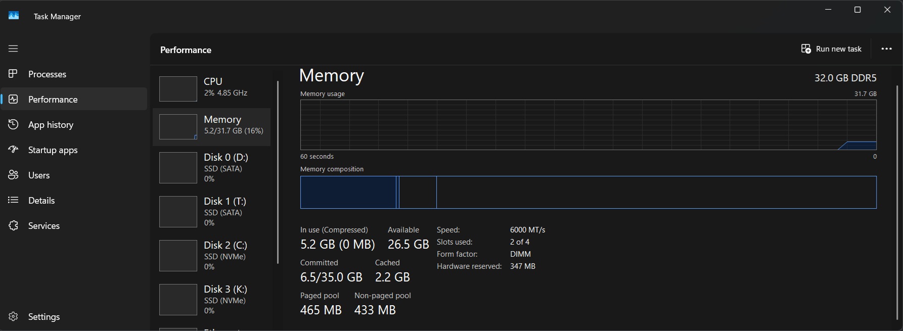Click the CPU mini graph thumbnail
This screenshot has height=331, width=903.
point(178,89)
